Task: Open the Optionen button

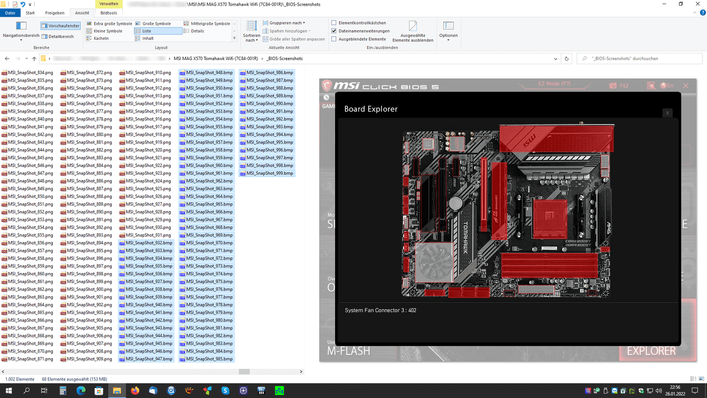Action: tap(449, 31)
